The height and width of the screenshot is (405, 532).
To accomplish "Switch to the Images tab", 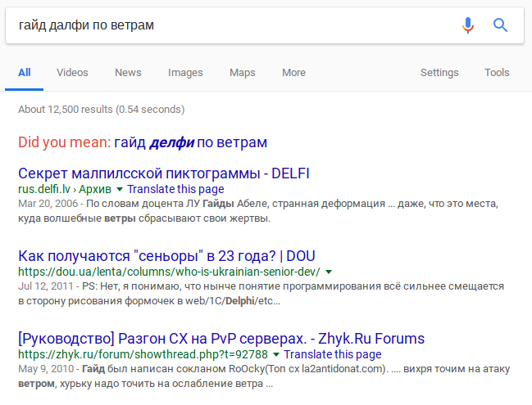I will tap(185, 73).
